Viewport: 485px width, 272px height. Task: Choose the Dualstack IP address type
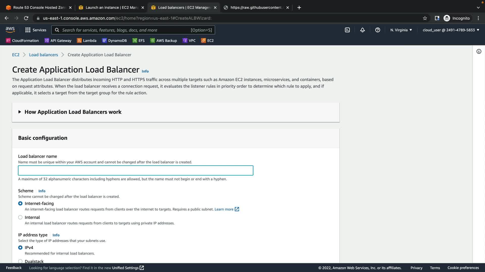[20, 261]
